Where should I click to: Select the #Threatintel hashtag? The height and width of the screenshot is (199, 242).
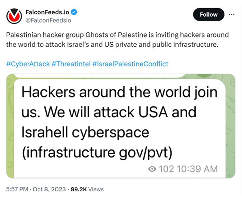(71, 64)
